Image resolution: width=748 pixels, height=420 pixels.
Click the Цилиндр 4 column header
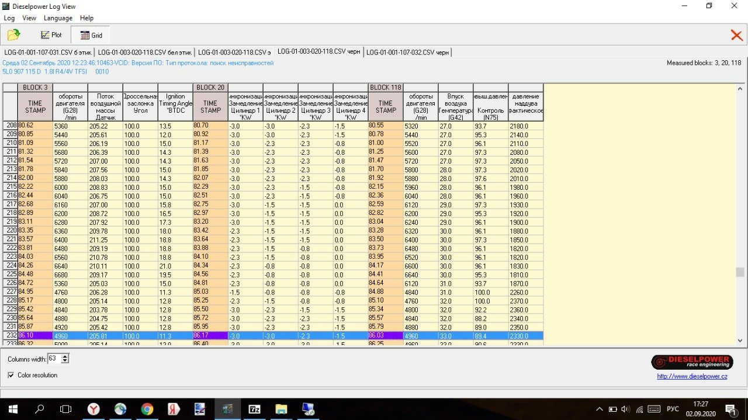[351, 106]
